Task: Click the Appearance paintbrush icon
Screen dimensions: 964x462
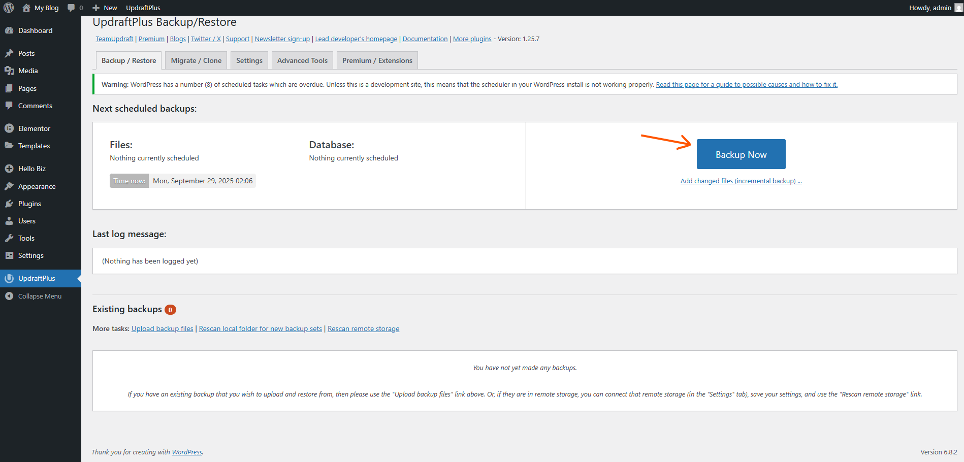Action: coord(9,186)
